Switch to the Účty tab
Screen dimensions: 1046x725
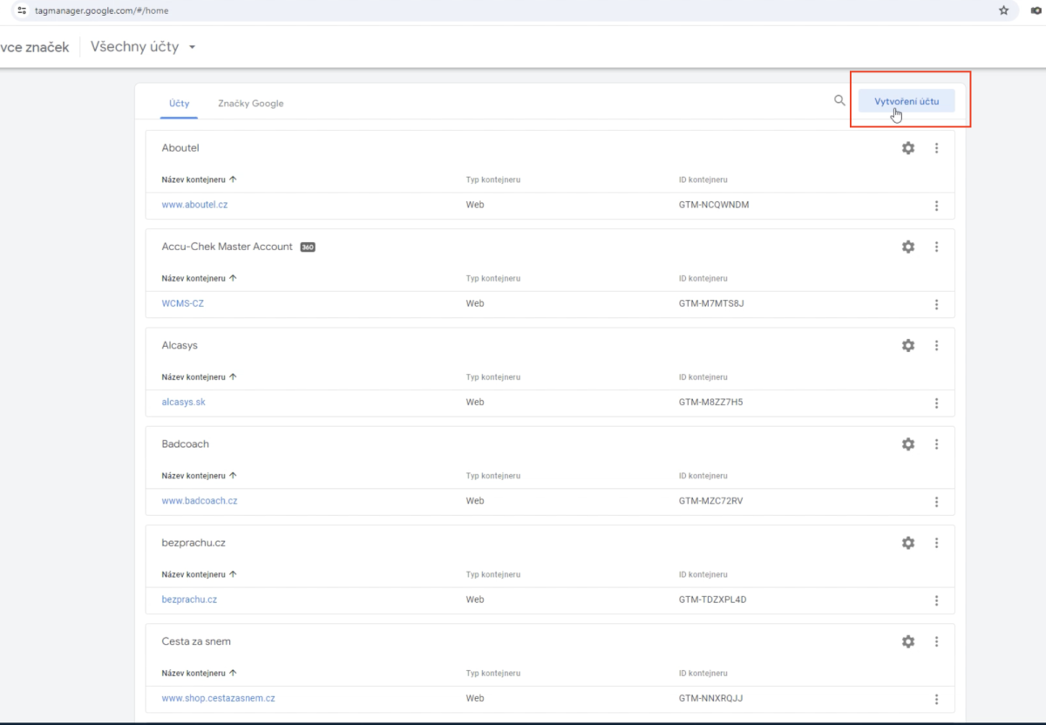click(180, 103)
